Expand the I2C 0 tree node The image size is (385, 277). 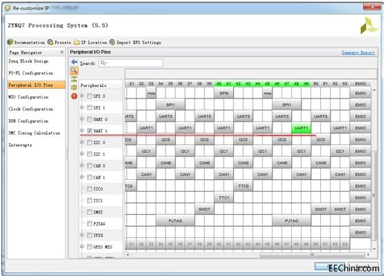[82, 142]
